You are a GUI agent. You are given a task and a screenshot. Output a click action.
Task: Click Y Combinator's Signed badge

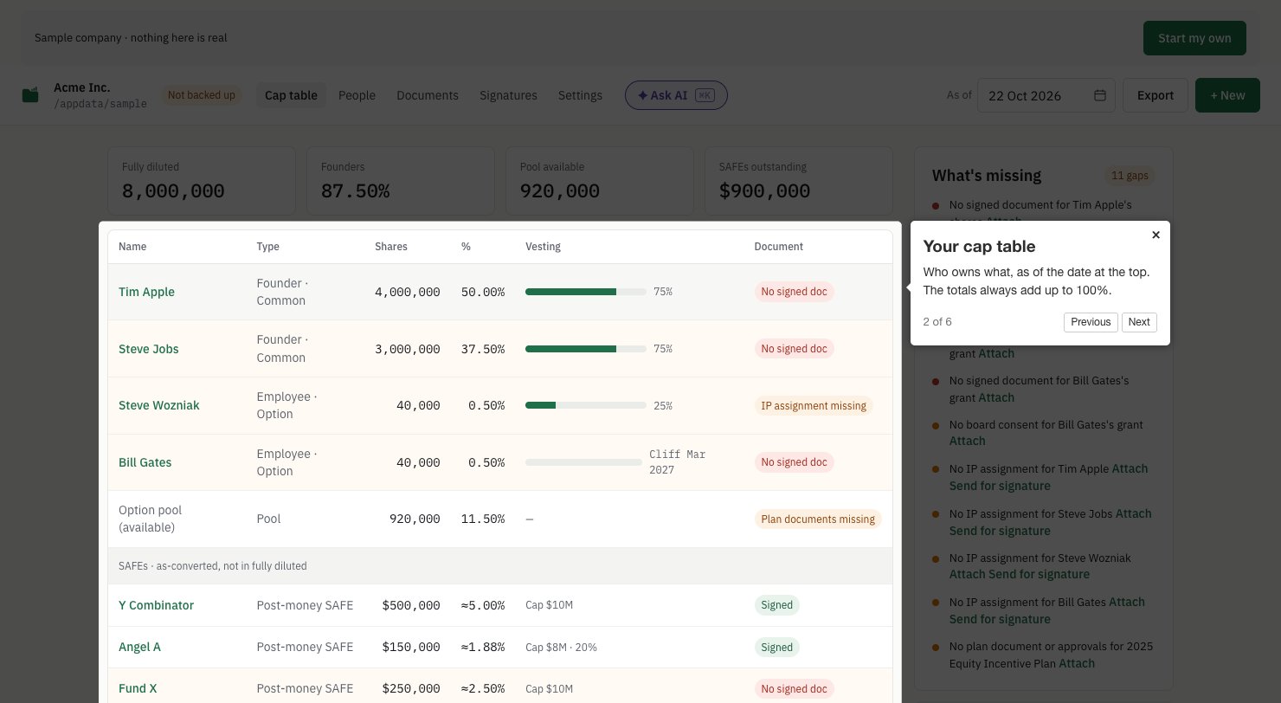[776, 605]
